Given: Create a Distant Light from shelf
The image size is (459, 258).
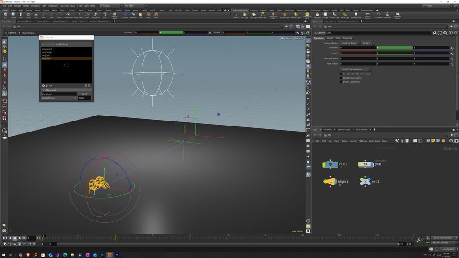Looking at the screenshot, I should click(x=296, y=15).
